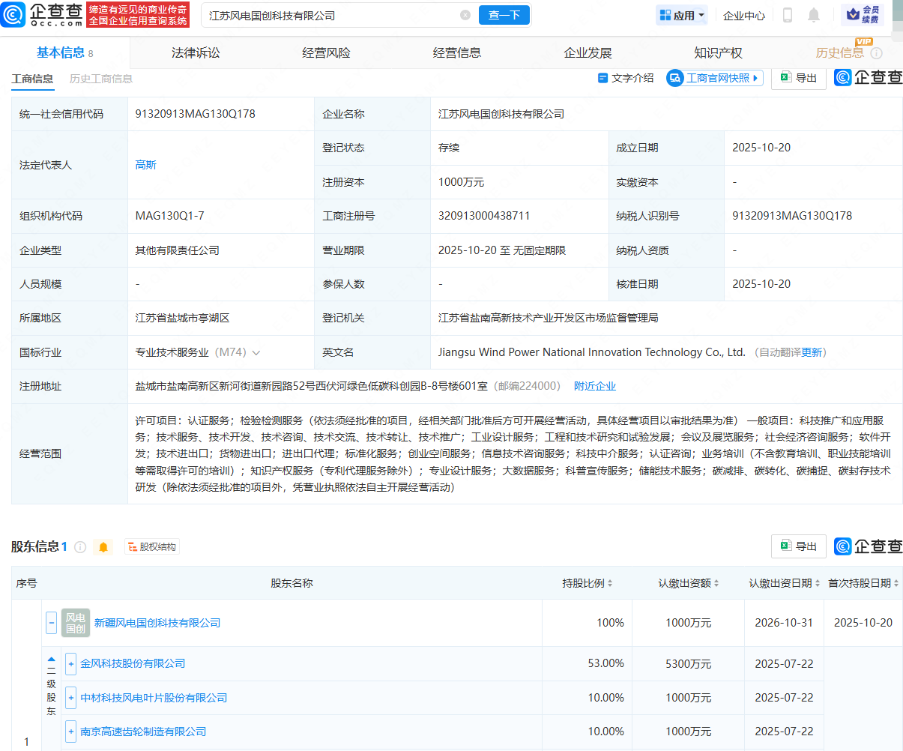The width and height of the screenshot is (903, 751).
Task: Click the orange bell icon beside 股东信息
Action: [x=103, y=547]
